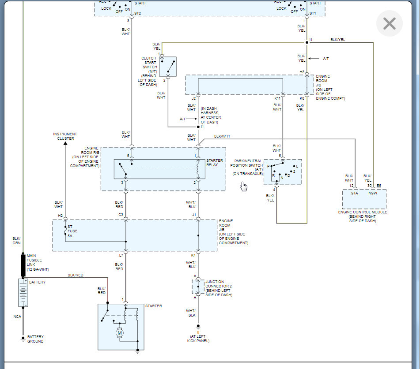Close the wiring diagram viewer
420x369 pixels.
(389, 23)
